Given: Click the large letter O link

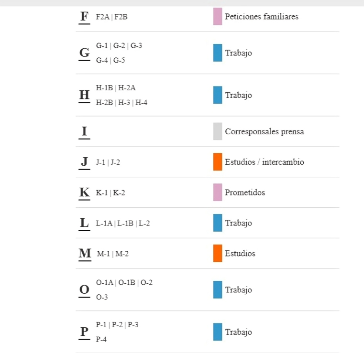Looking at the screenshot, I should (x=84, y=290).
